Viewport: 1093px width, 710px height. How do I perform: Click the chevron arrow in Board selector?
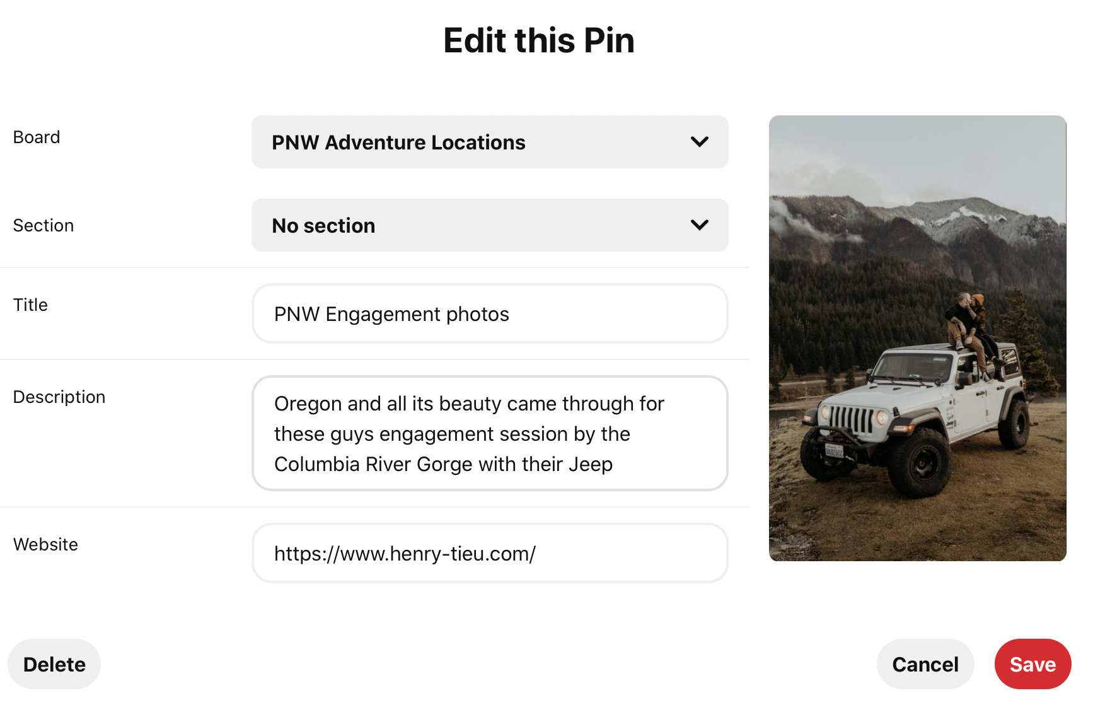pos(700,142)
